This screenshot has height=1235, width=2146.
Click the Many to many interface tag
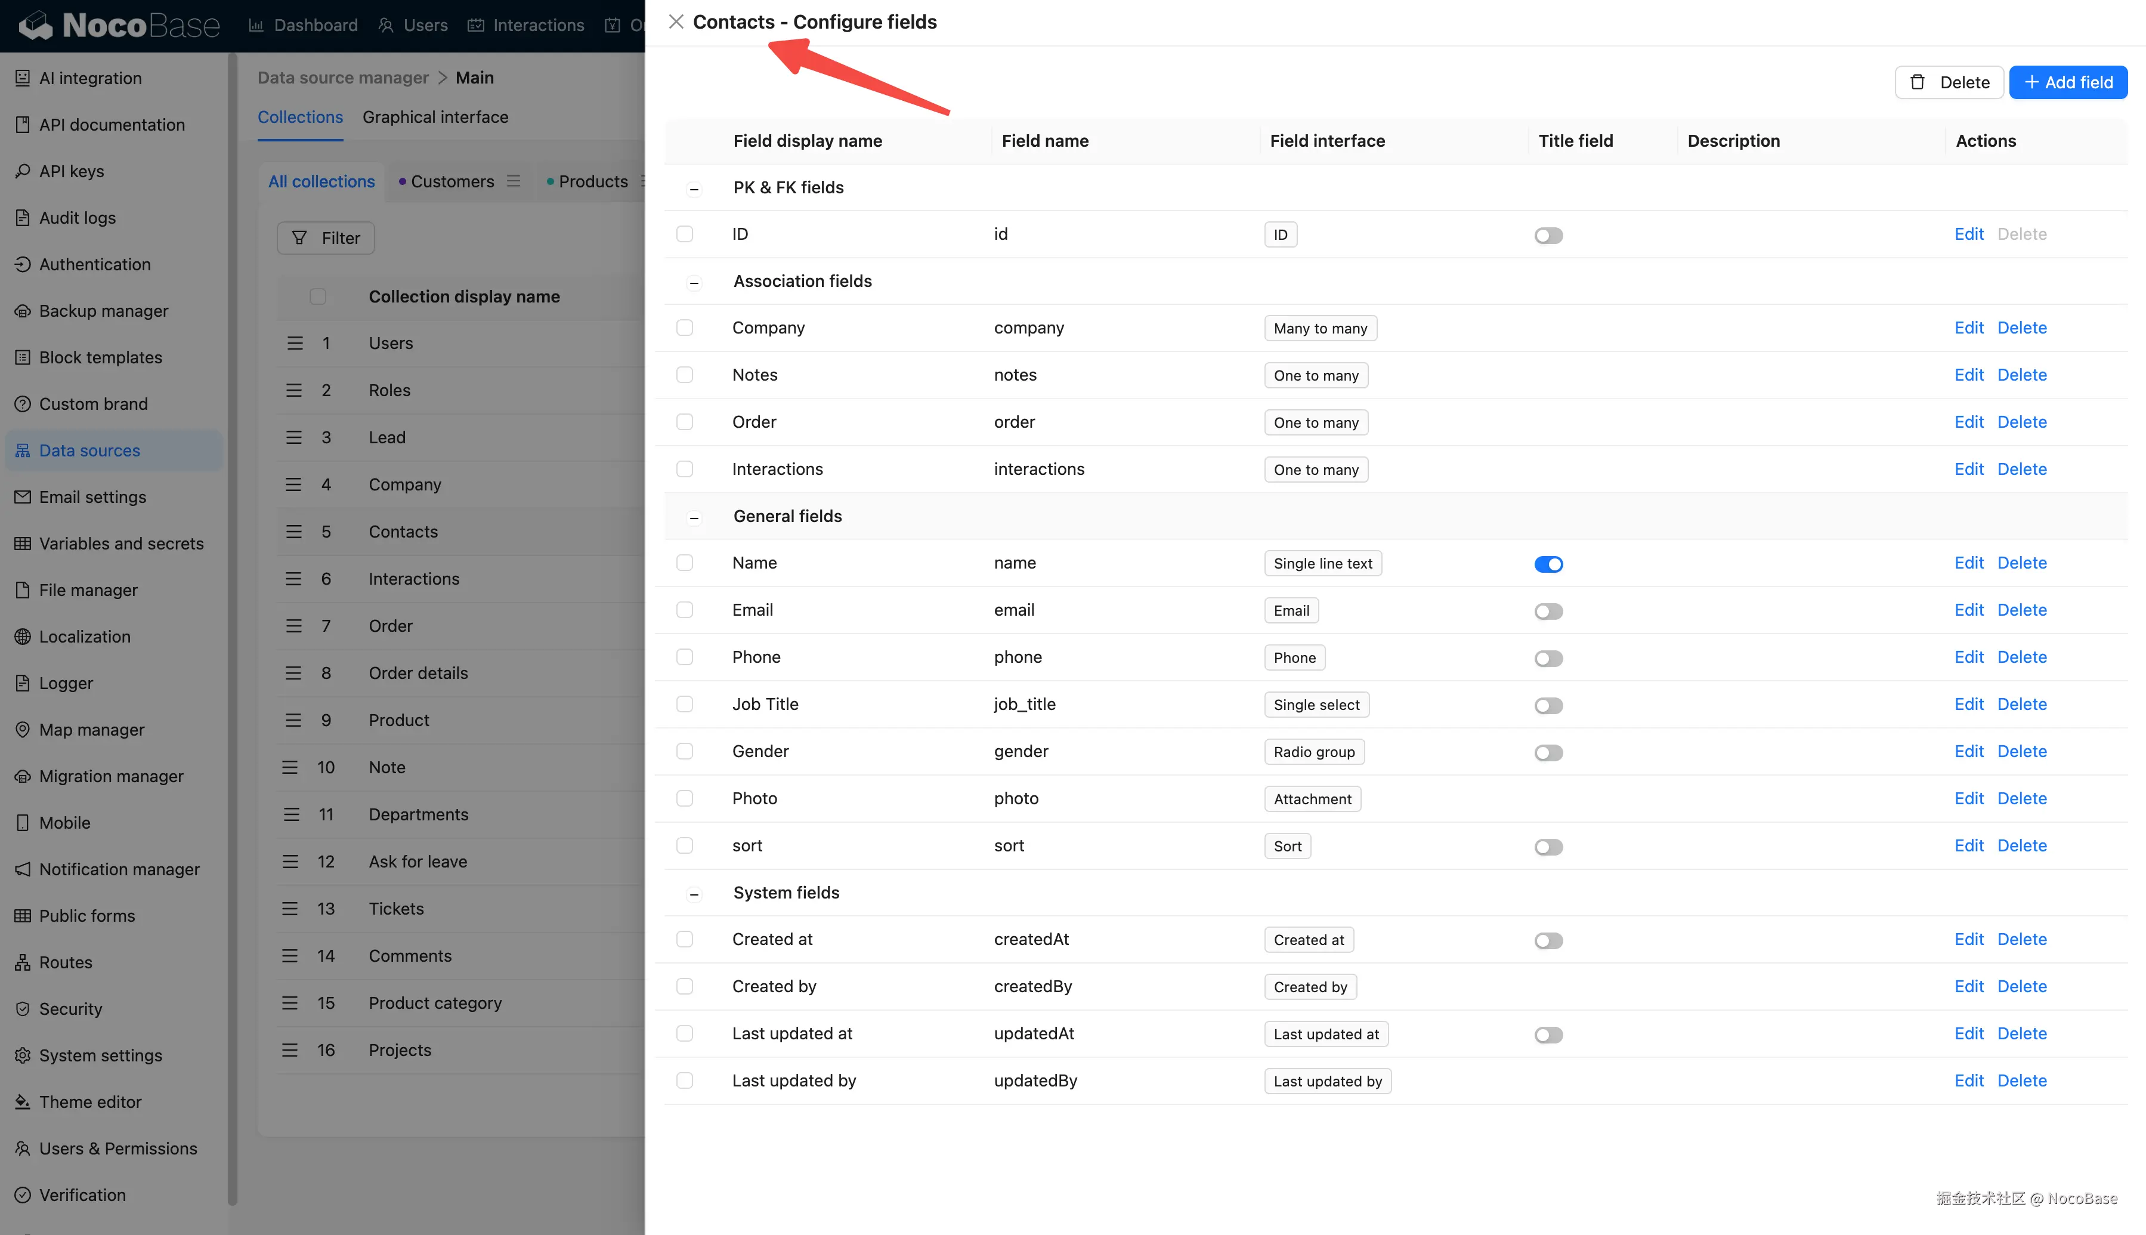[1320, 328]
